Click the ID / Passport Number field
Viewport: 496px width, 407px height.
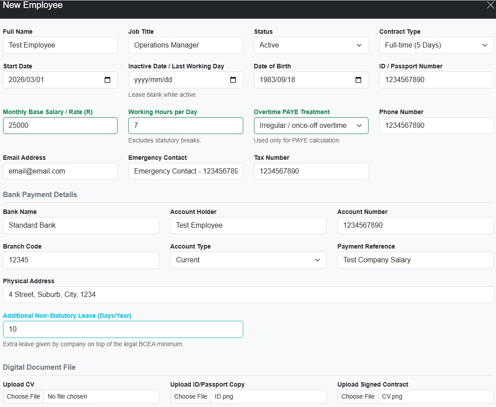436,80
